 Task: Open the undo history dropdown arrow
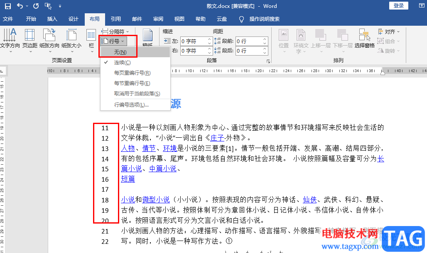tap(27, 6)
